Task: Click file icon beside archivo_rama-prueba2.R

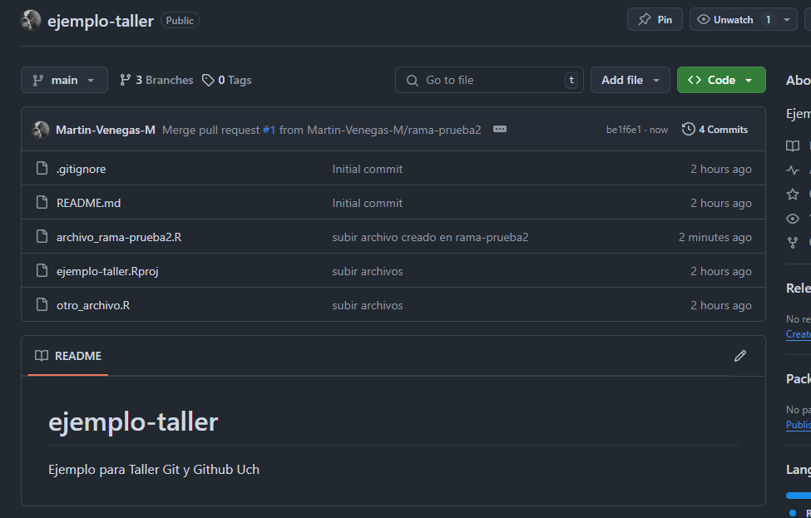Action: [x=42, y=237]
